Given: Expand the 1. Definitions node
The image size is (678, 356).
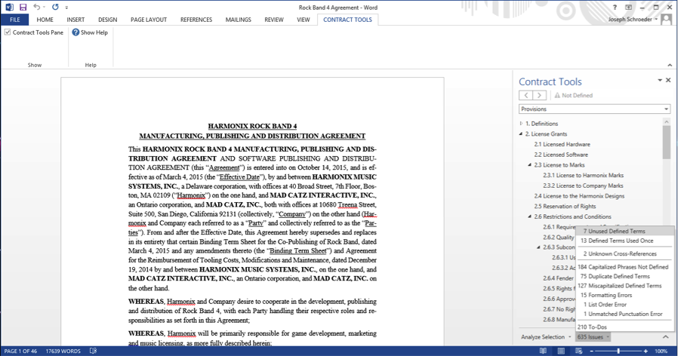Looking at the screenshot, I should coord(522,124).
